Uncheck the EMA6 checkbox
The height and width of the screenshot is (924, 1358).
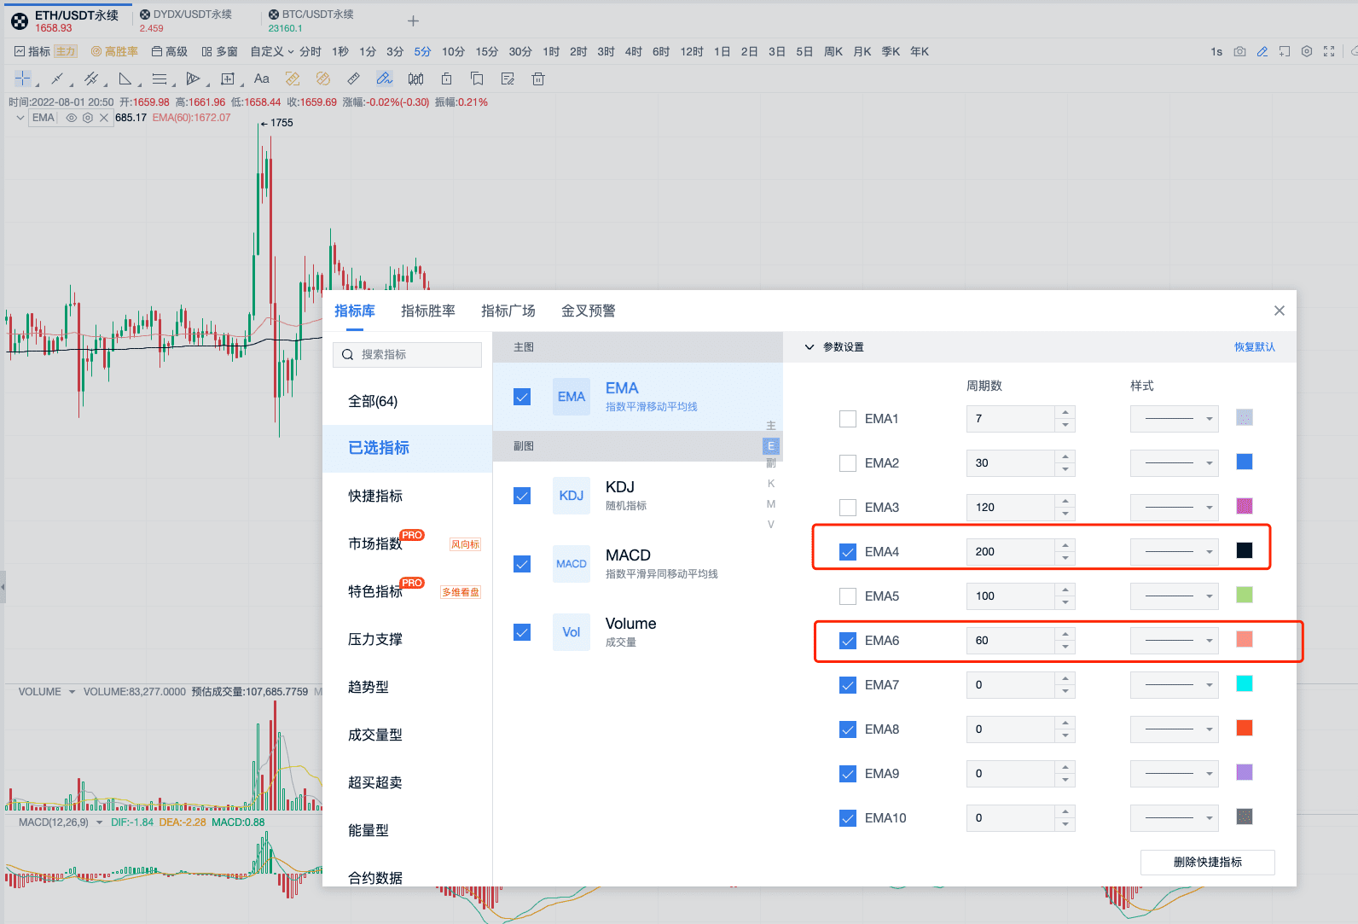tap(848, 641)
